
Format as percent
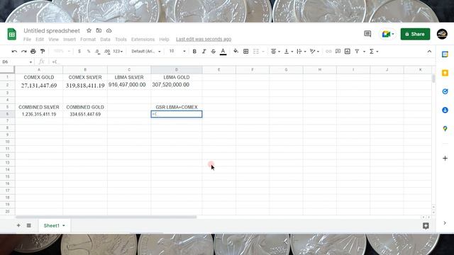pos(89,52)
